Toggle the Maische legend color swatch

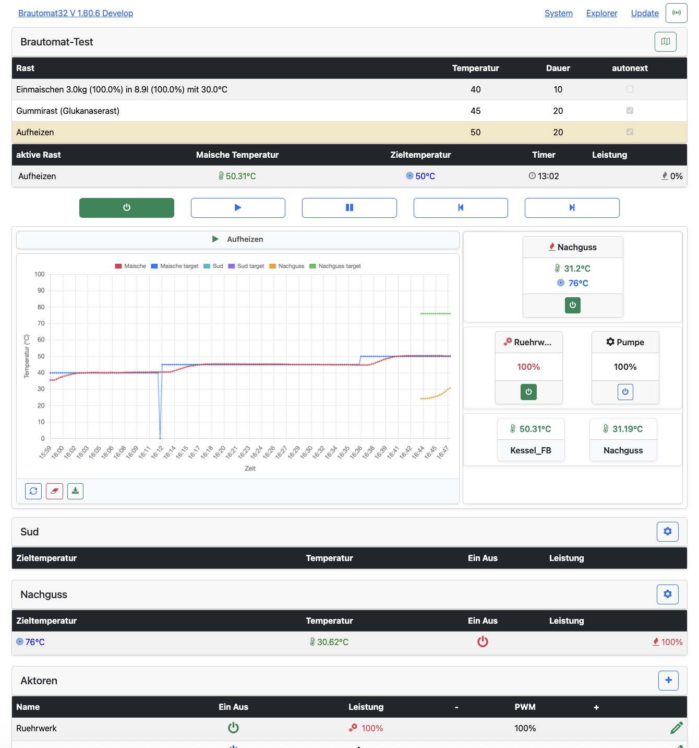(x=118, y=266)
